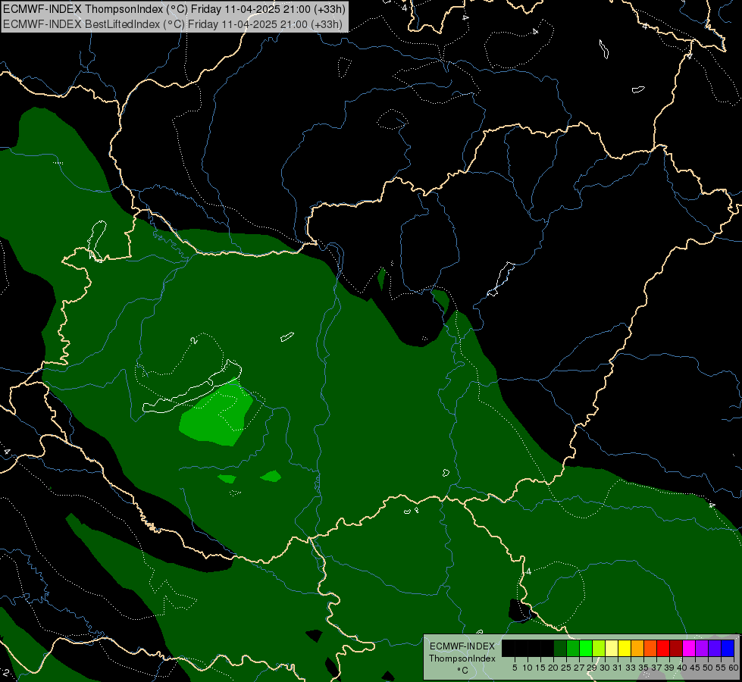Click the legend tick value 31

(618, 668)
